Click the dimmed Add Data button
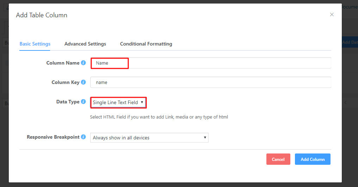 pyautogui.click(x=350, y=42)
